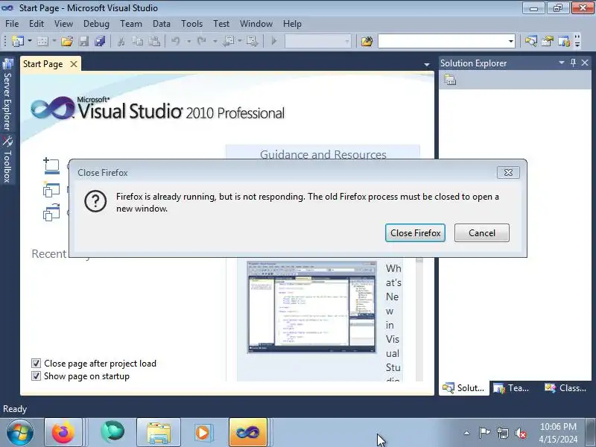This screenshot has width=596, height=447.
Task: Click the Solution Explorer toolbar icon
Action: [x=531, y=41]
